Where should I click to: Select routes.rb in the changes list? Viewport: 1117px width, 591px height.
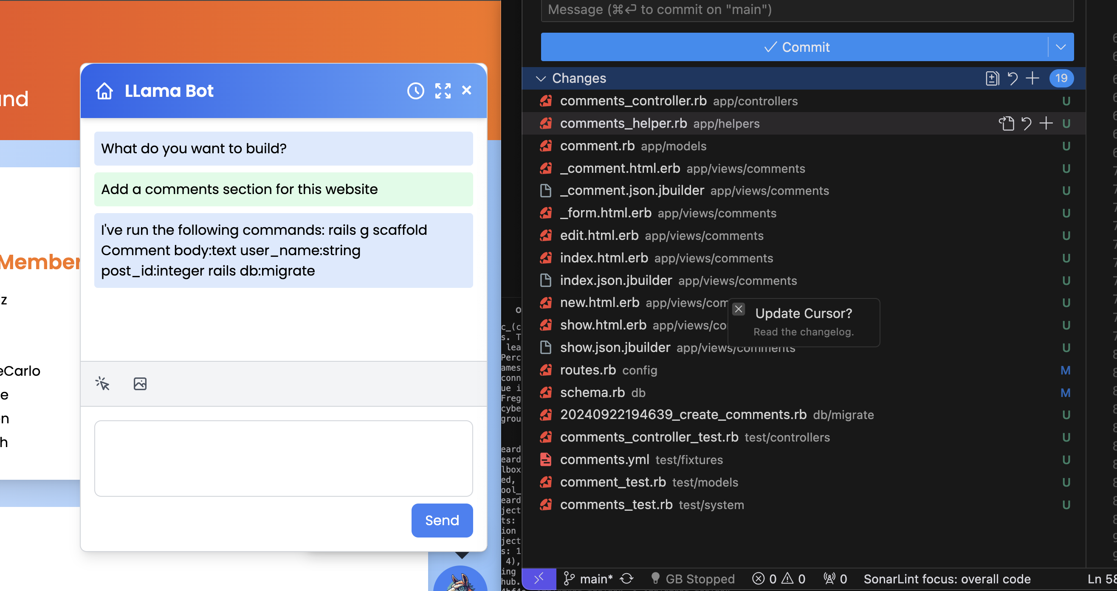(x=587, y=370)
